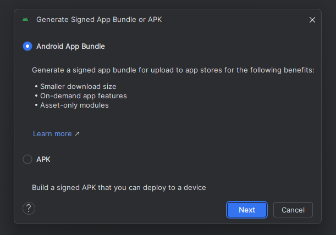Click the "Build a signed APK" description
336x235 pixels.
pyautogui.click(x=119, y=187)
